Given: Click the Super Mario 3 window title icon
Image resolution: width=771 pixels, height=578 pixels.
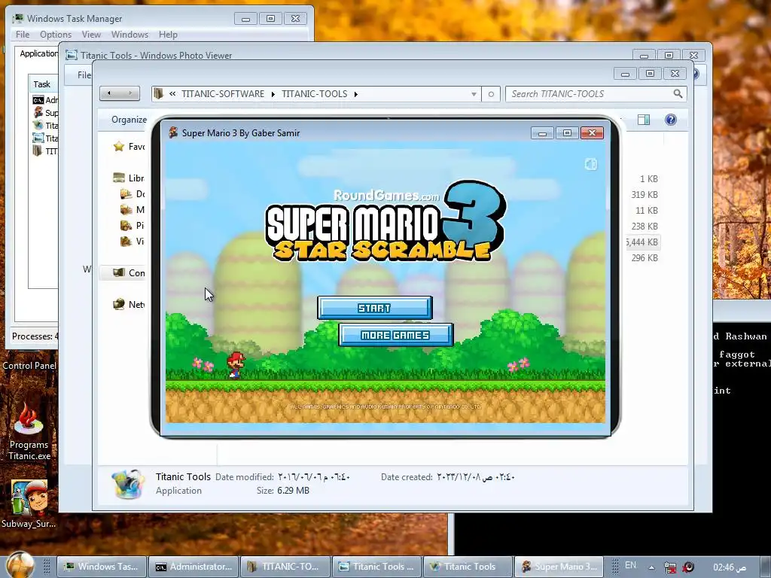Looking at the screenshot, I should [x=173, y=132].
